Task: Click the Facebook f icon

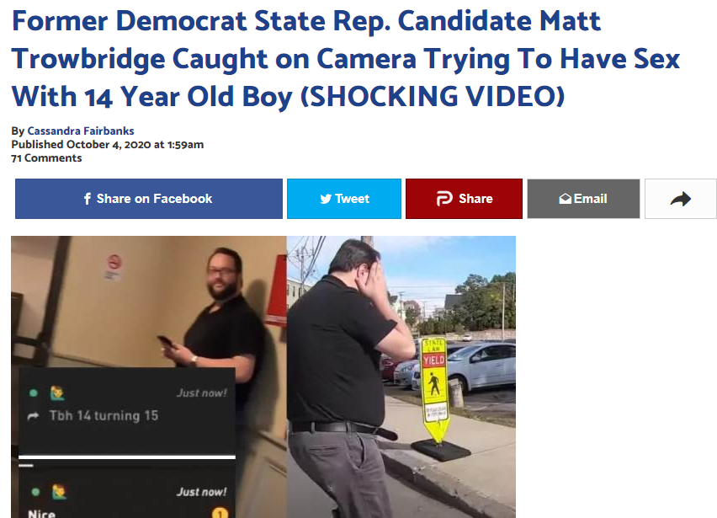Action: pos(87,199)
